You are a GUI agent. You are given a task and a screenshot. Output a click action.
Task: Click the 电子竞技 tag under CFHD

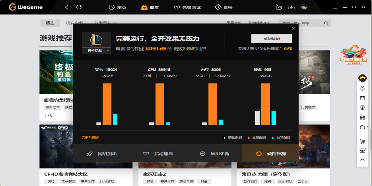click(68, 182)
